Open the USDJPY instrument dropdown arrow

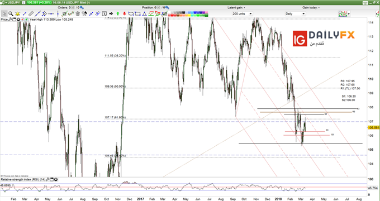6,2
